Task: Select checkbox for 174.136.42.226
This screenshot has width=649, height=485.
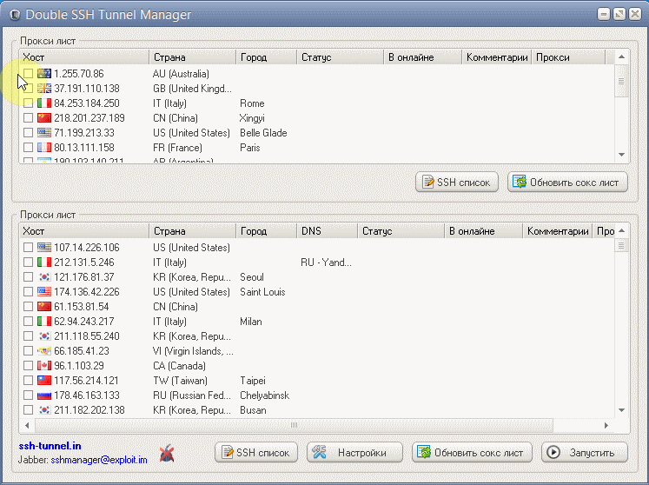Action: 29,292
